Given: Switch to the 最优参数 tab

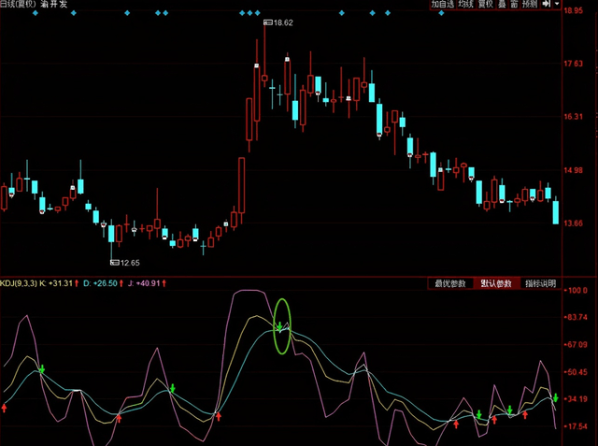Looking at the screenshot, I should point(450,283).
